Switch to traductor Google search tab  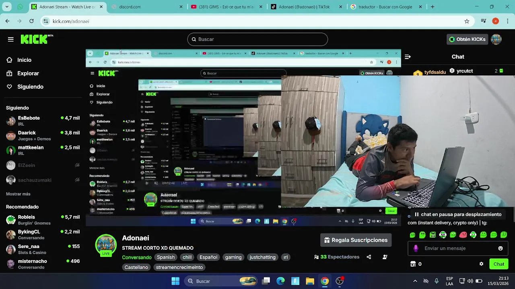click(387, 7)
